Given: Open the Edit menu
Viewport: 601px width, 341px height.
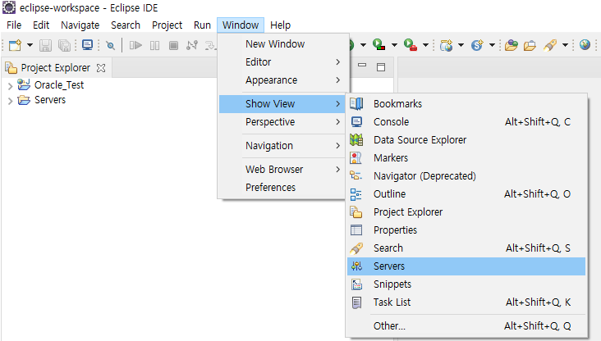Looking at the screenshot, I should point(41,25).
